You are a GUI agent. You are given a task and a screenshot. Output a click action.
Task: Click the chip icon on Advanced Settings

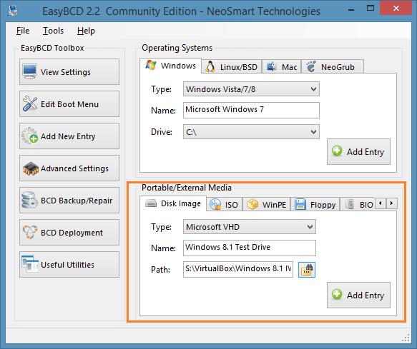click(31, 168)
